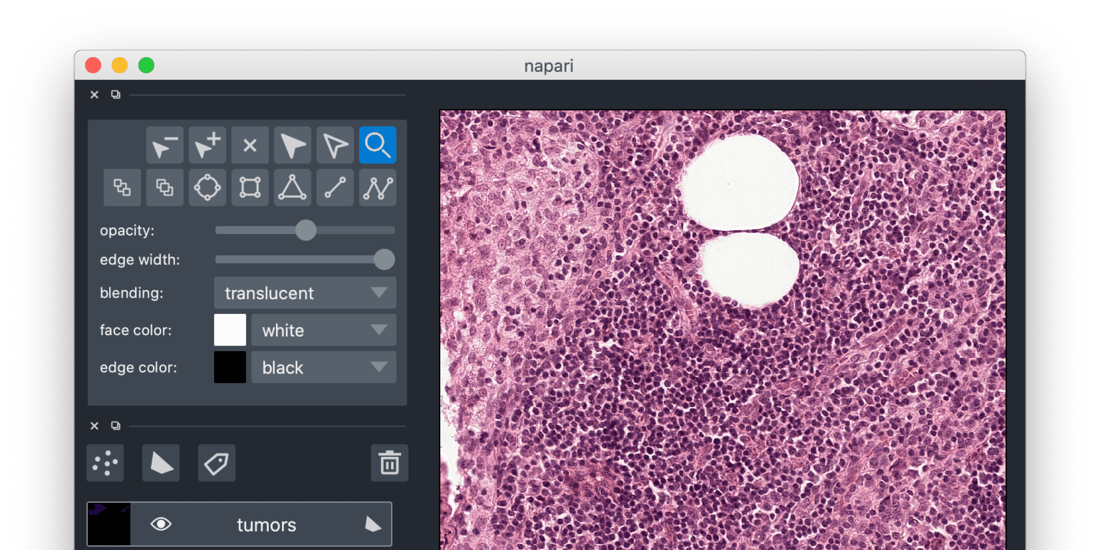
Task: Select the insert vertex tool
Action: pyautogui.click(x=207, y=145)
